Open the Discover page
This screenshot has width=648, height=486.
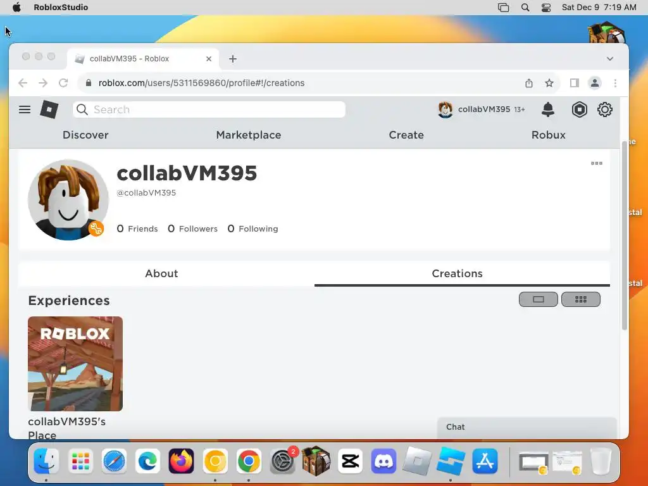coord(85,135)
